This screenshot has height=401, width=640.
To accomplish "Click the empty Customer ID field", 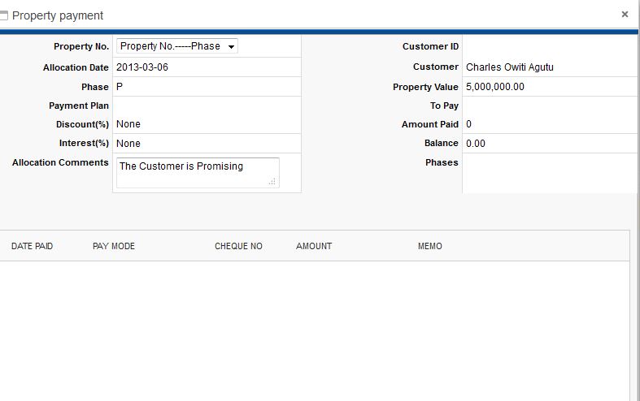I will [549, 47].
